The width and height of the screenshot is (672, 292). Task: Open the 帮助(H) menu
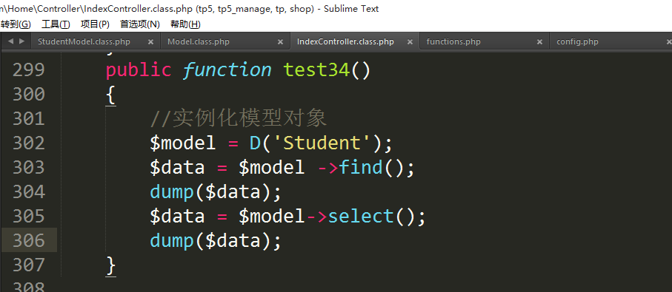[x=185, y=24]
